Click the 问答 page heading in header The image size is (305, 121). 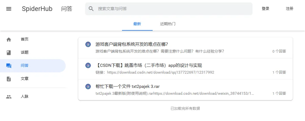[x=67, y=9]
